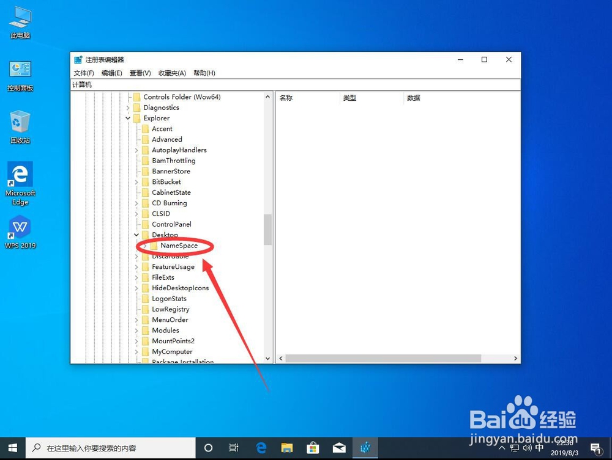This screenshot has height=460, width=612.
Task: Launch WPS 2019 desktop shortcut
Action: tap(20, 232)
